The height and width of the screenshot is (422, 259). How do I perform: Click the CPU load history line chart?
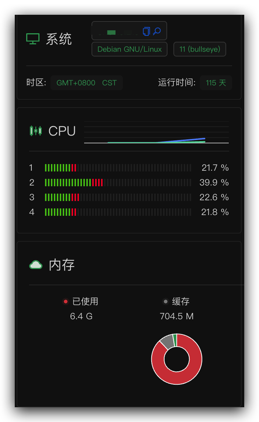(x=156, y=132)
